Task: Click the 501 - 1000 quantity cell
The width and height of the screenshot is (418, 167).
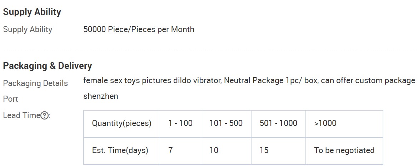Action: (278, 124)
